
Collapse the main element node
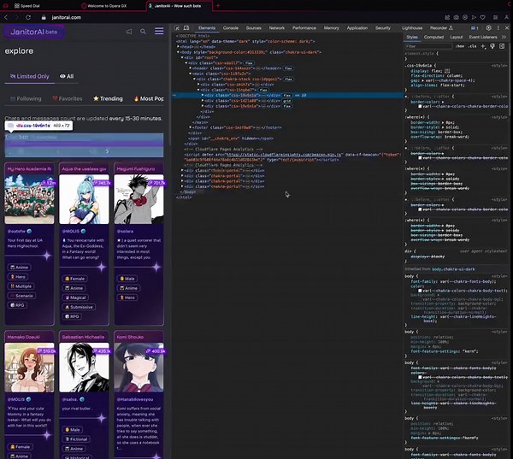coord(191,74)
